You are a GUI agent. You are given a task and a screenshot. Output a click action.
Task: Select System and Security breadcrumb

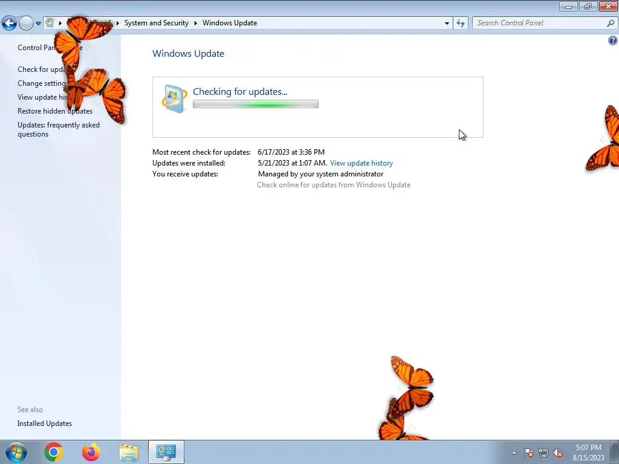[x=157, y=23]
